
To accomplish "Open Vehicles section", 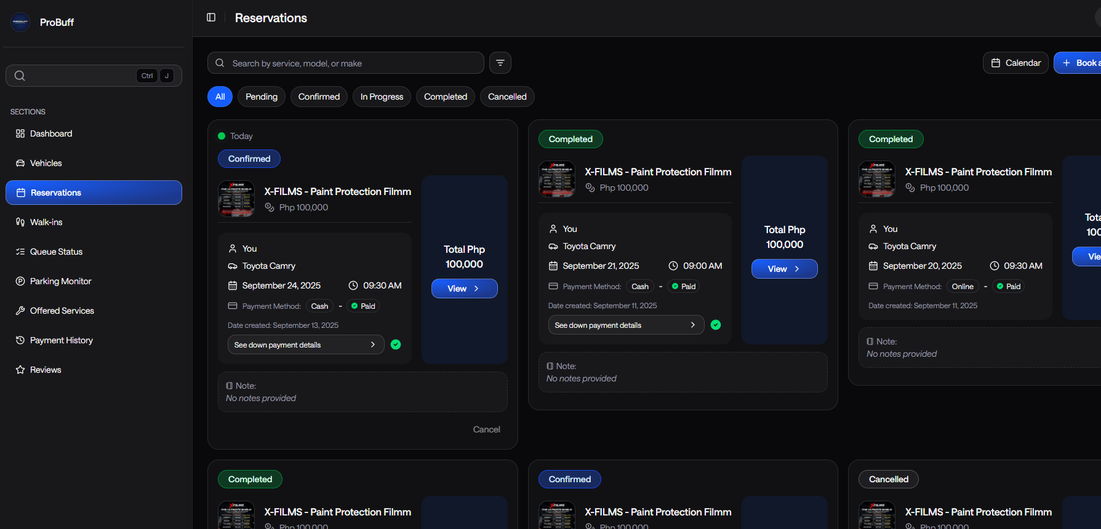I will (x=94, y=163).
